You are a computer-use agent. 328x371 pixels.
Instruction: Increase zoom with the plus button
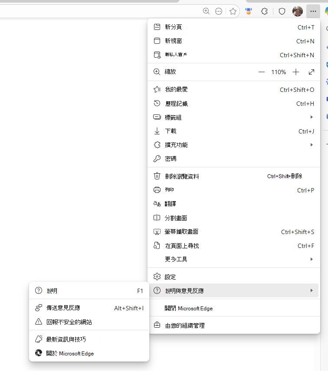(x=296, y=72)
